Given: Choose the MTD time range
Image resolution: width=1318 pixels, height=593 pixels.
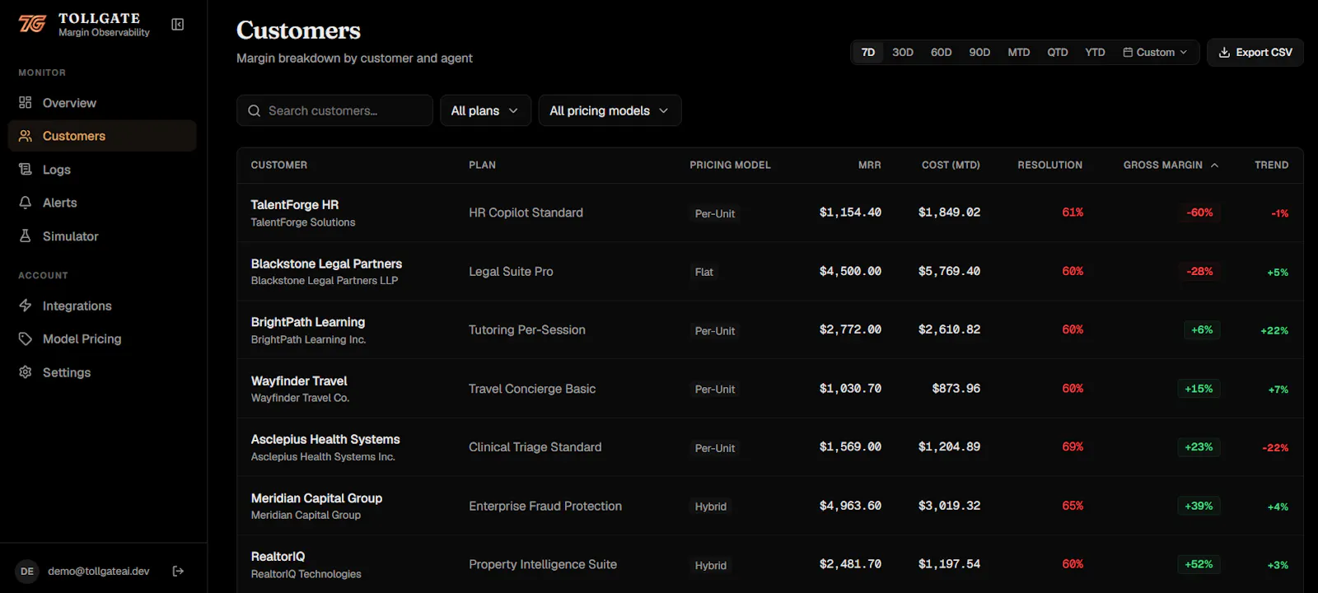Looking at the screenshot, I should pos(1019,52).
